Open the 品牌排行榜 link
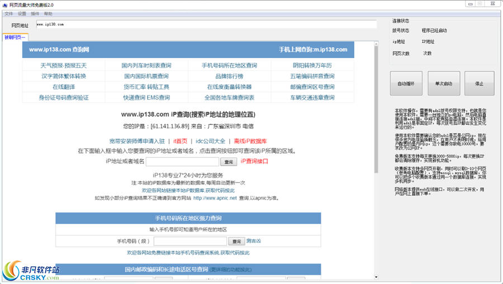This screenshot has height=284, width=503. tap(229, 76)
